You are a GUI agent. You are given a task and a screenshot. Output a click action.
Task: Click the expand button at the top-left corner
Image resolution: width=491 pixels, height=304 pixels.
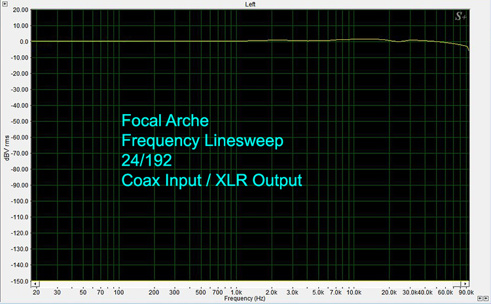(5, 4)
